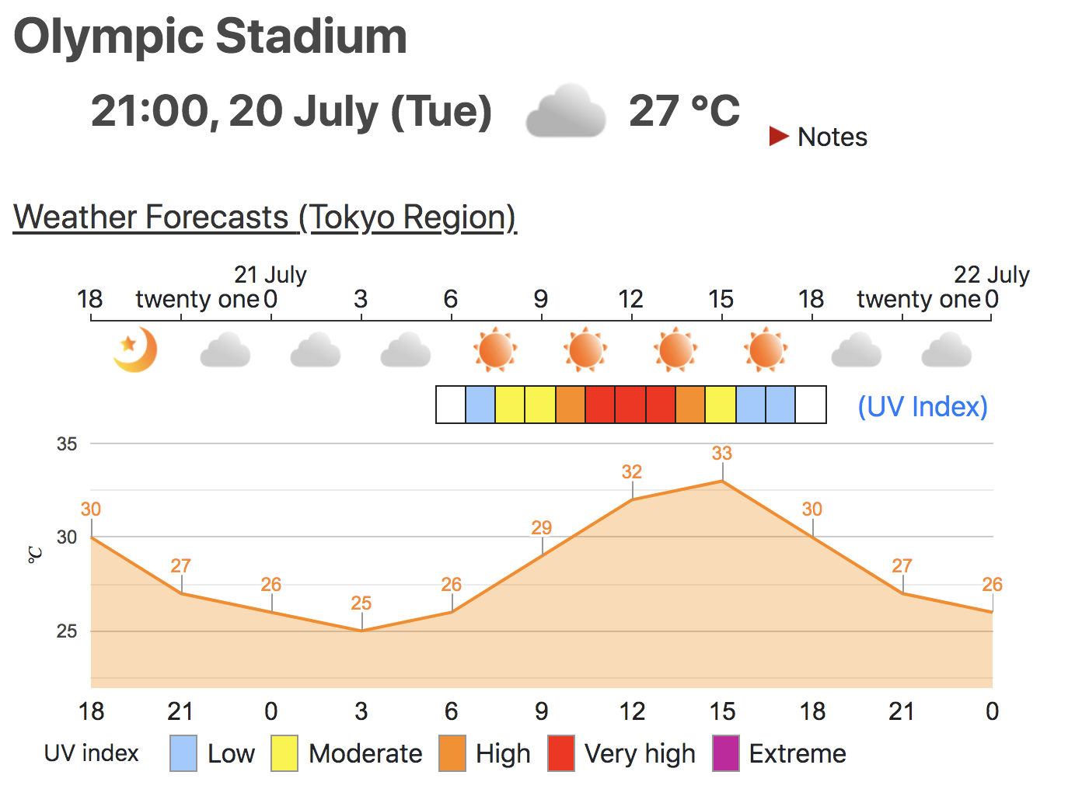1068x803 pixels.
Task: Click the sun icon between 6 and 9
Action: (x=495, y=350)
